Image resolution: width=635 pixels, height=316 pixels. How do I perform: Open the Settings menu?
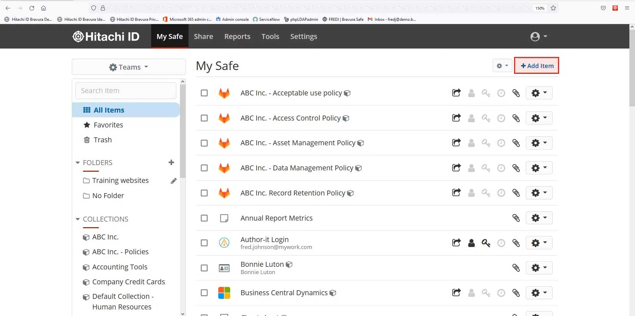pyautogui.click(x=303, y=36)
